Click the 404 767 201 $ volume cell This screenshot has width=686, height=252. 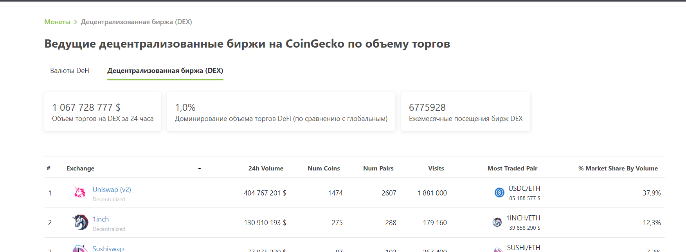click(x=265, y=193)
